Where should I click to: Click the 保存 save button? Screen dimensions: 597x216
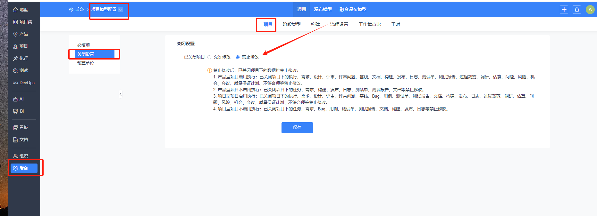[x=297, y=127]
